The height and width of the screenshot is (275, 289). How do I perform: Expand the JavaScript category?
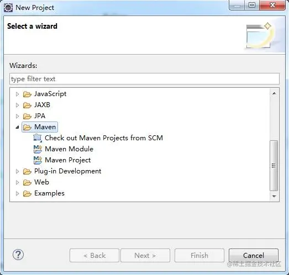coord(17,94)
